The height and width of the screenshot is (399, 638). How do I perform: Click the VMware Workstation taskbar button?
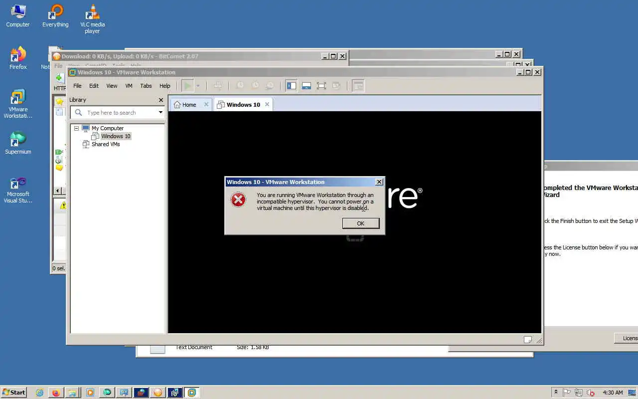pyautogui.click(x=192, y=393)
